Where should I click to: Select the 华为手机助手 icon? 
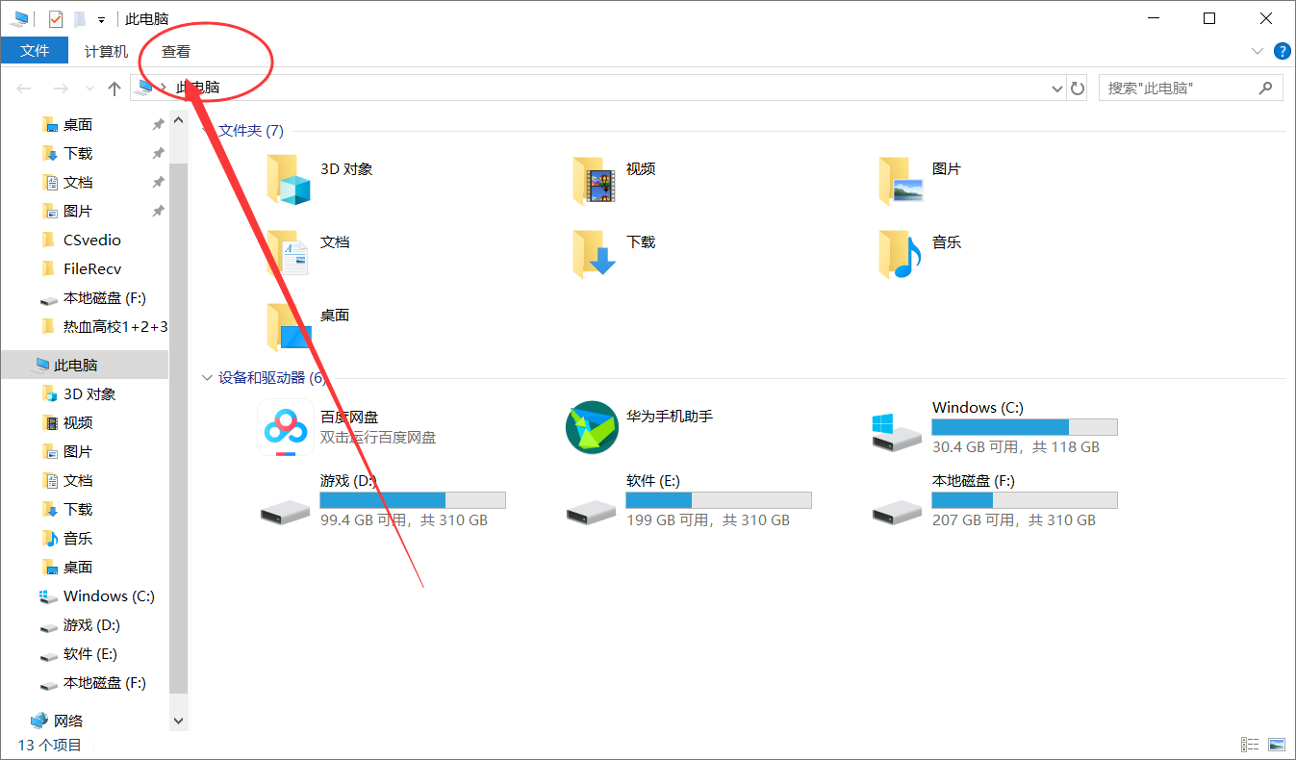coord(591,427)
